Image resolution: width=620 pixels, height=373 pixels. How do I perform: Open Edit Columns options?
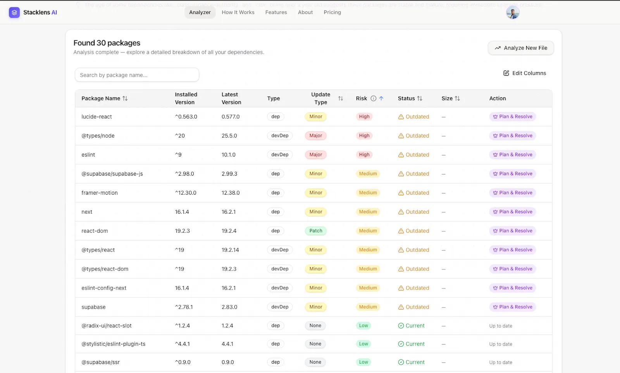pyautogui.click(x=525, y=73)
